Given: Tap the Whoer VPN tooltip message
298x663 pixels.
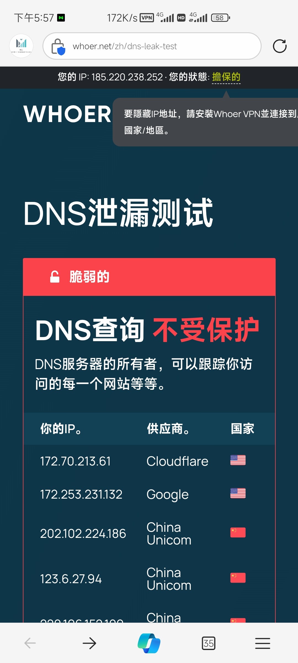Looking at the screenshot, I should [205, 122].
